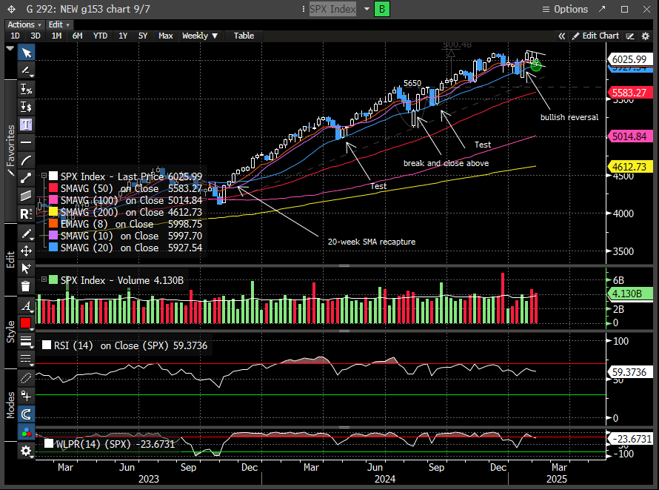Click the annotate pencil-box icon by Edit Chart
The image size is (659, 490).
(x=630, y=36)
